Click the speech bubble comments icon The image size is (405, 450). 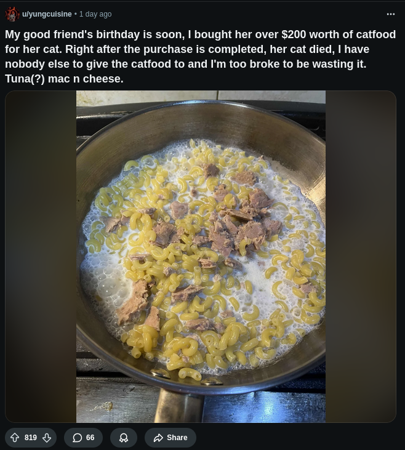pos(77,437)
